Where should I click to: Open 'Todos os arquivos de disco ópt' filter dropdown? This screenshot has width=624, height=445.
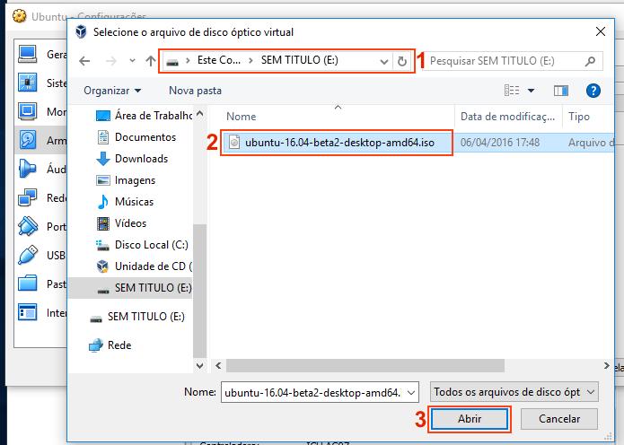(514, 392)
